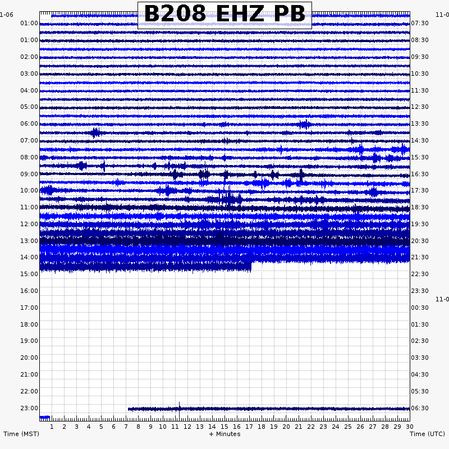This screenshot has width=449, height=449.
Task: Click the 10:30 UTC time label
Action: coord(420,74)
